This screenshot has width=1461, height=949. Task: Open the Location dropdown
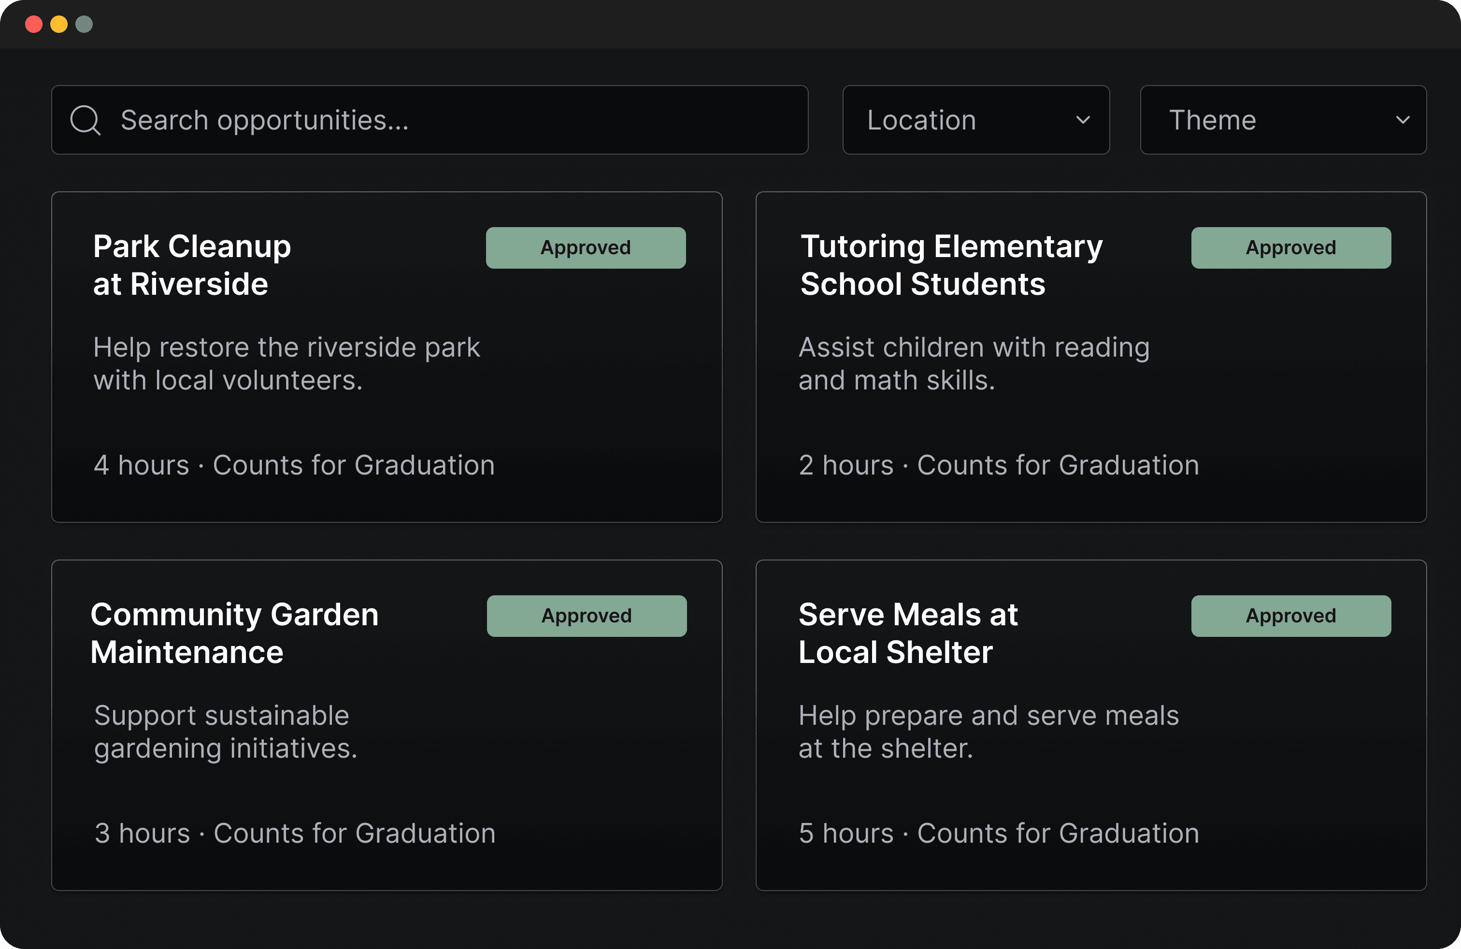(x=976, y=120)
